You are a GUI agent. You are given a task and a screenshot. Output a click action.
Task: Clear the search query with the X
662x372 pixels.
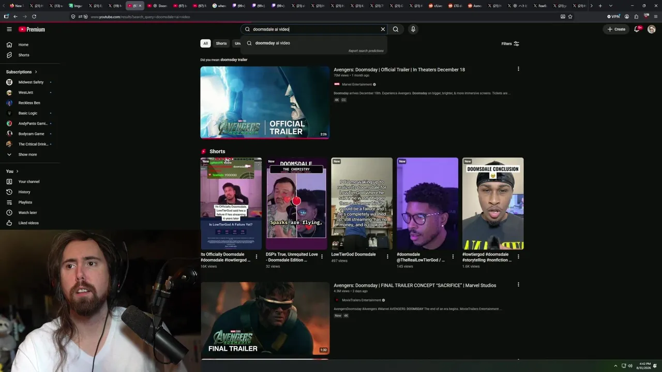pyautogui.click(x=383, y=29)
